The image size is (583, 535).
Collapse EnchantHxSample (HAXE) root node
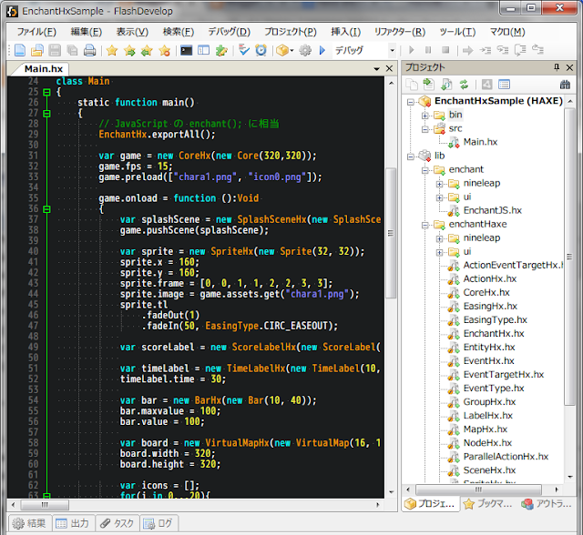click(x=410, y=102)
